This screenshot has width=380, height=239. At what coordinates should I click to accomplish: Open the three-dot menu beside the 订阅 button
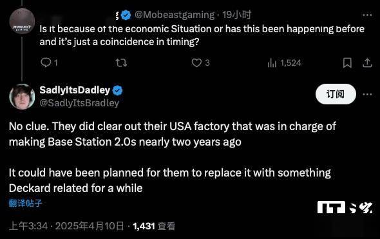point(367,94)
